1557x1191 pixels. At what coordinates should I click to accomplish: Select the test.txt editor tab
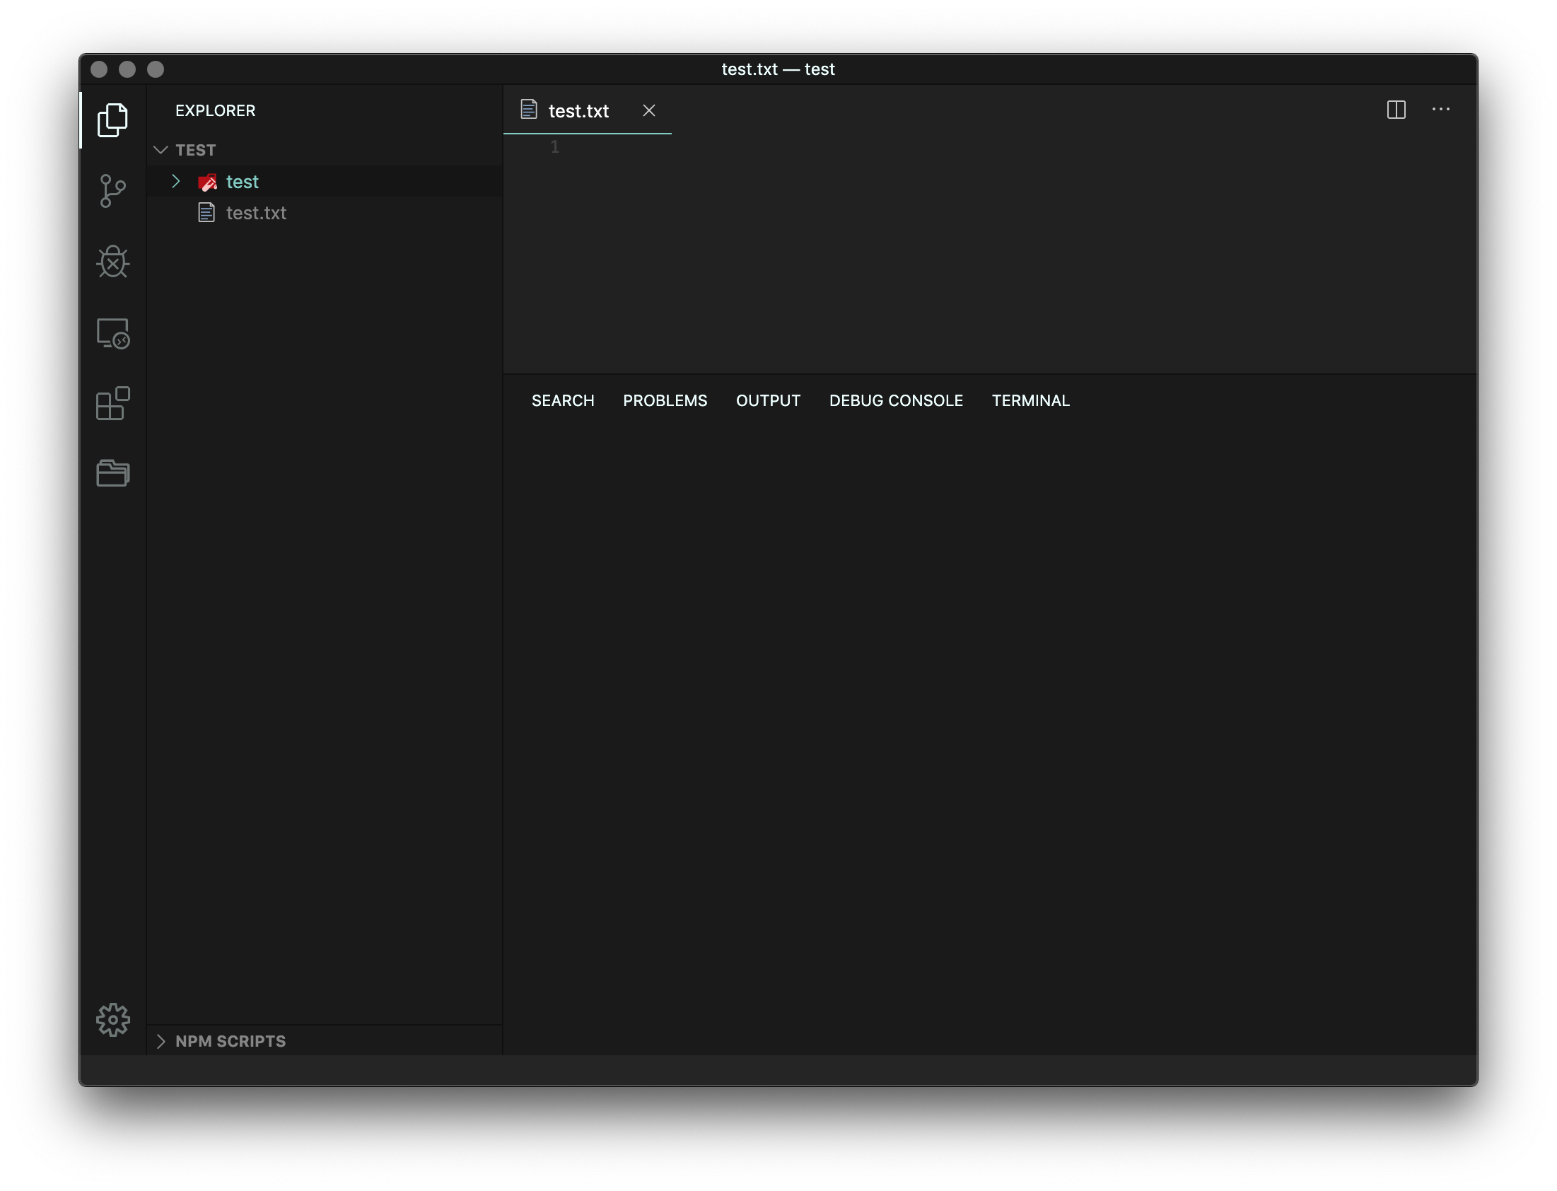pyautogui.click(x=587, y=110)
